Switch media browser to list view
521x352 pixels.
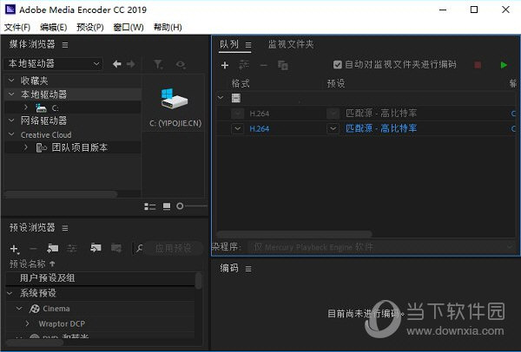[x=150, y=206]
